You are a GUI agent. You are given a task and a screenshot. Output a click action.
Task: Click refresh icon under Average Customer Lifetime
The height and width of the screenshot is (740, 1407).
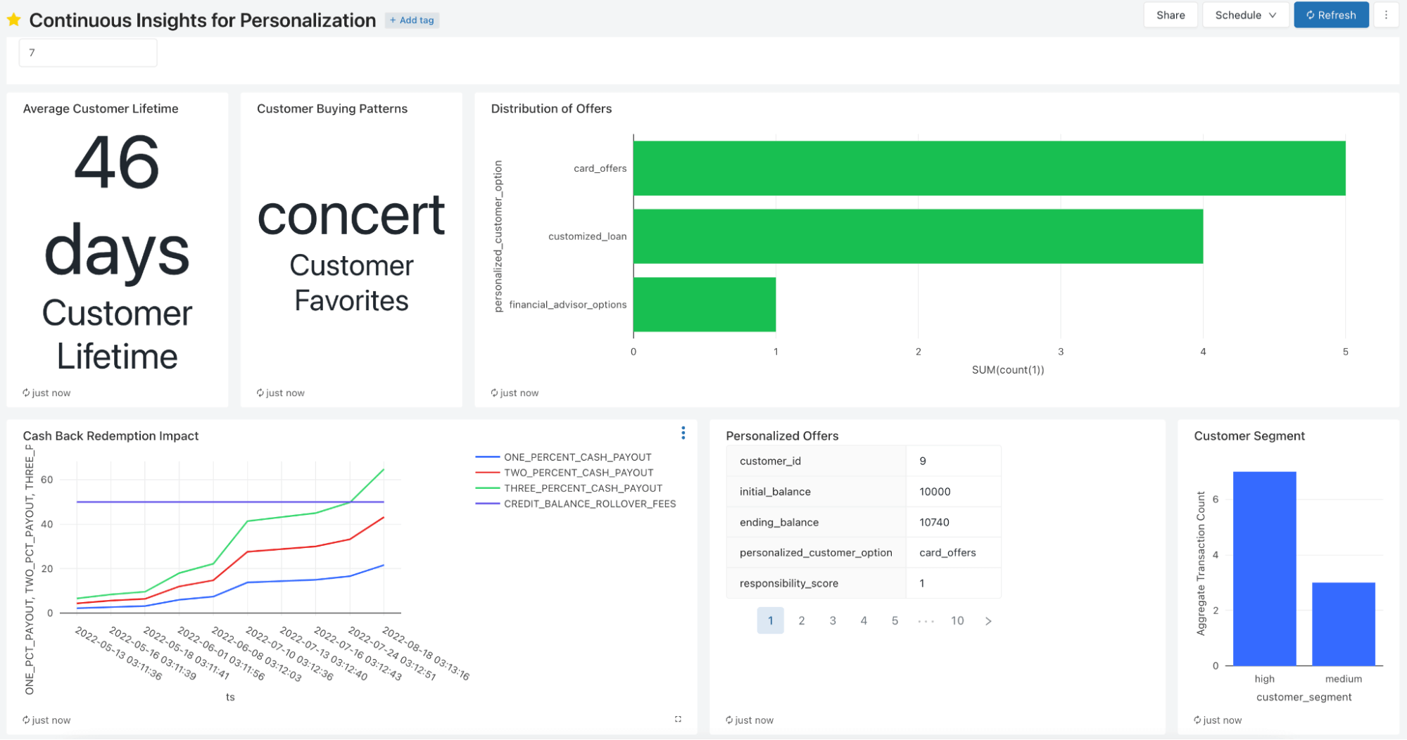point(26,393)
